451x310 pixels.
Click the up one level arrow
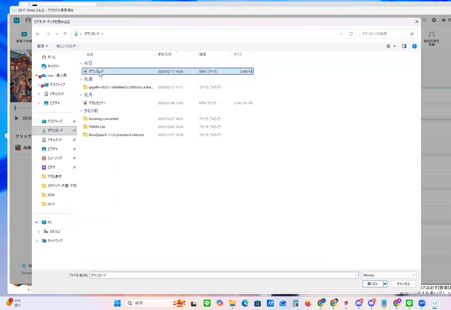tap(65, 34)
